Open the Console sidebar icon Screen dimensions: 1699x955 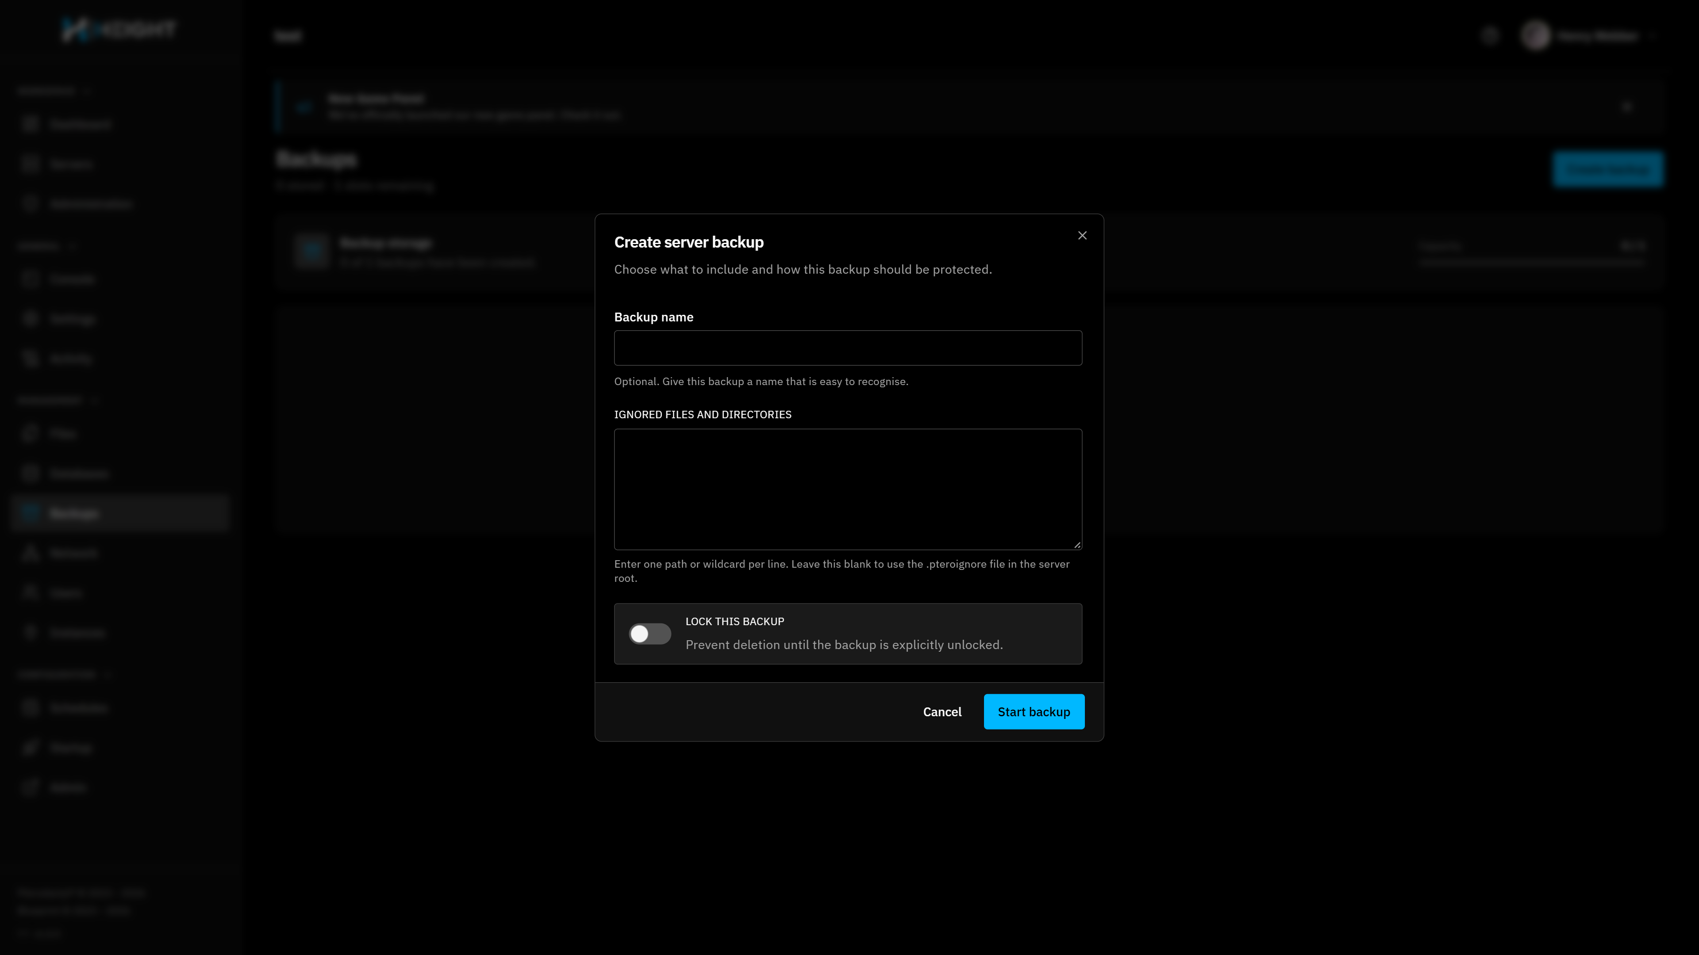pyautogui.click(x=31, y=279)
